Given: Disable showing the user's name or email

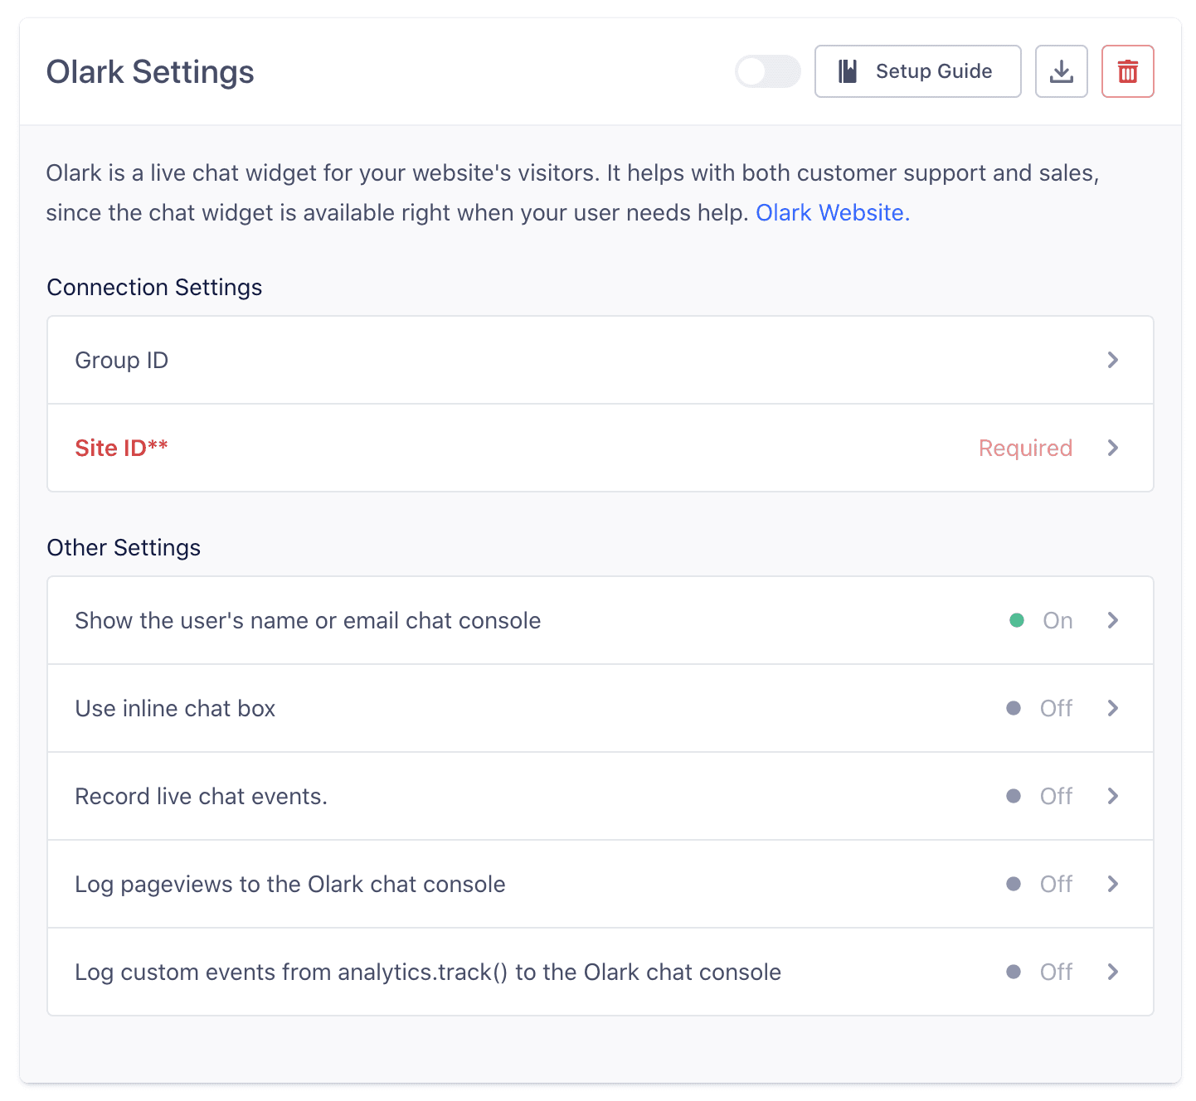Looking at the screenshot, I should point(1112,619).
